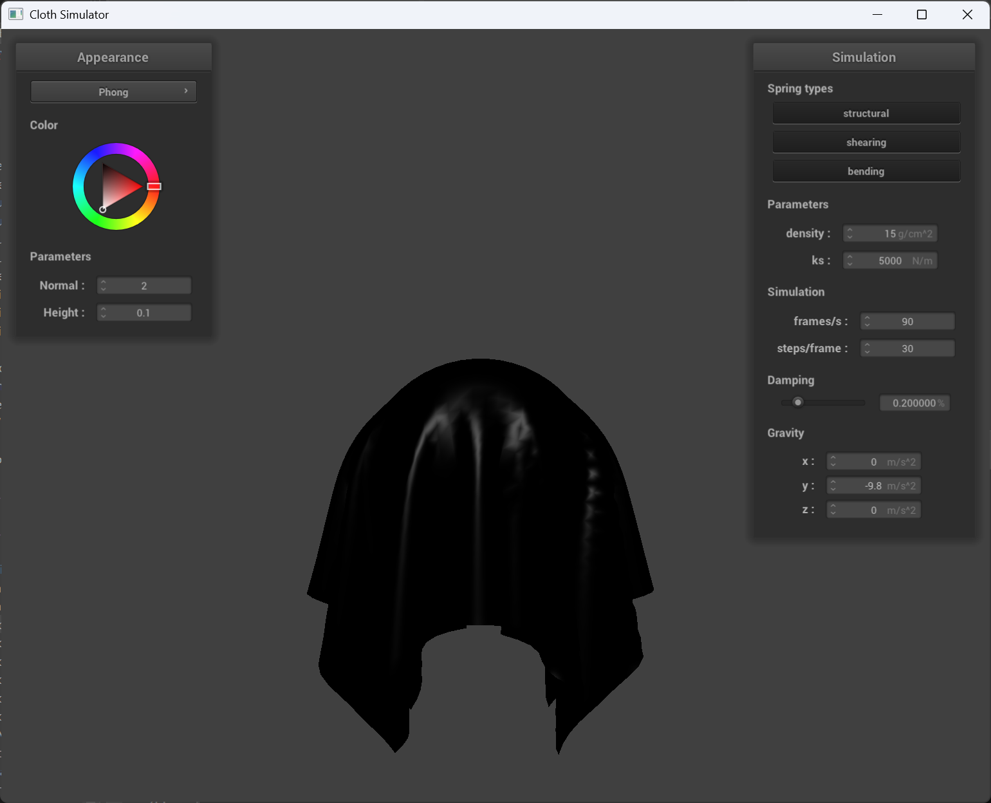Close the Cloth Simulator window
This screenshot has width=991, height=803.
click(x=967, y=14)
